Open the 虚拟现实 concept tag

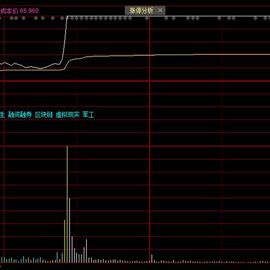coord(67,115)
